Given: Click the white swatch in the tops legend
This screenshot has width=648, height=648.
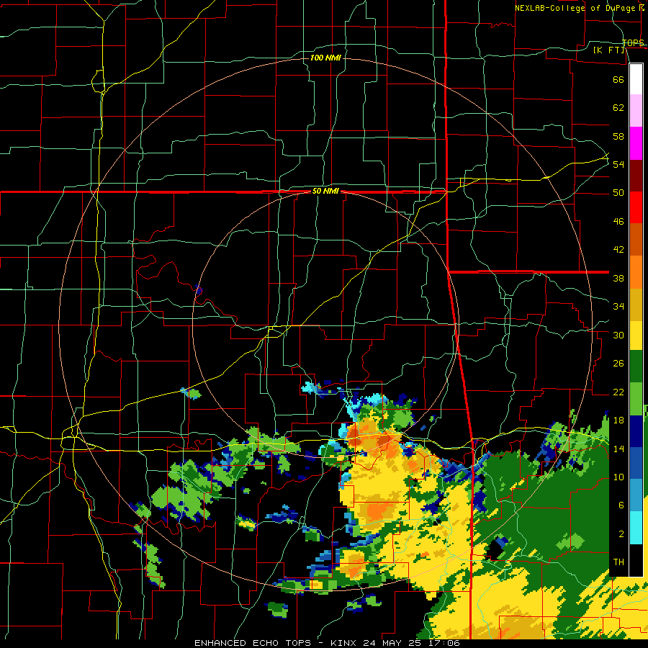Looking at the screenshot, I should tap(636, 79).
